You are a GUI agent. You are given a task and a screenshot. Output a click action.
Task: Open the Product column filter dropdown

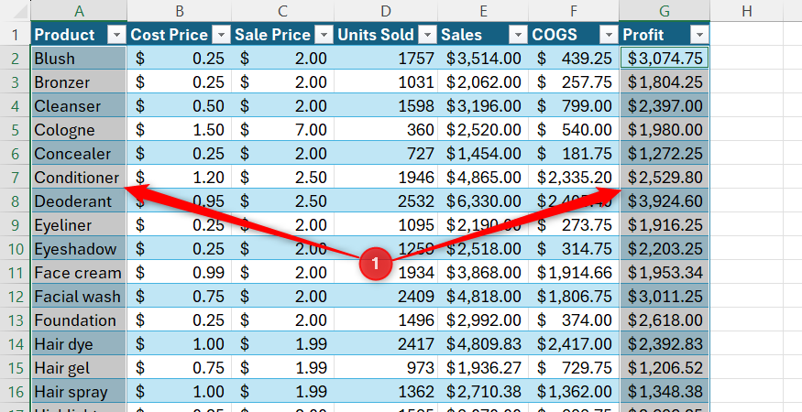click(x=116, y=35)
